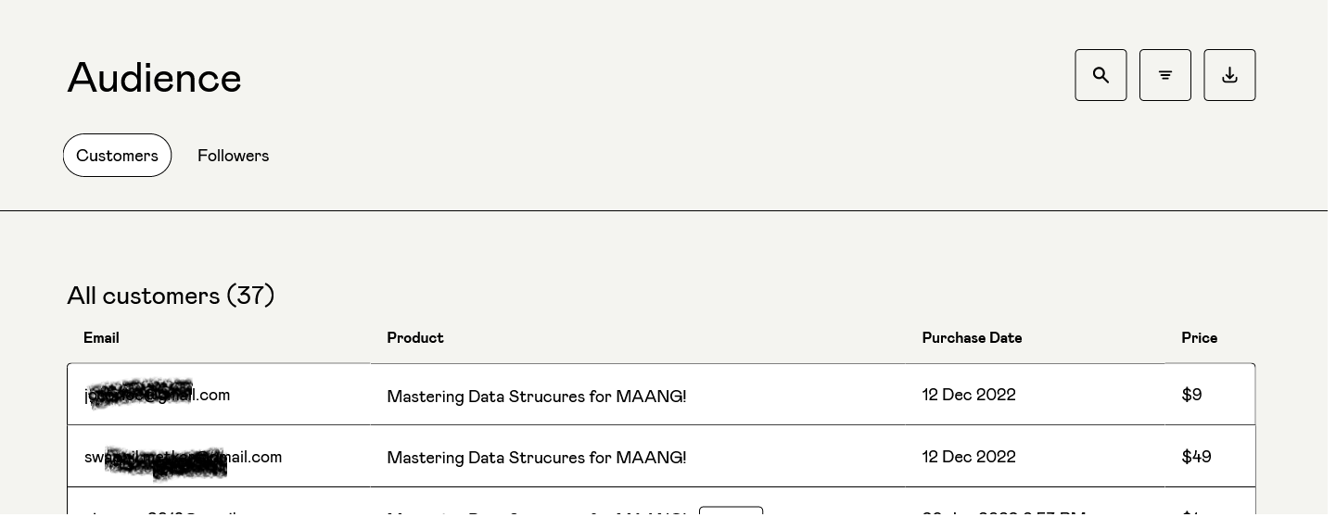Viewport: 1336px width, 517px height.
Task: Click the second row's product name
Action: tap(536, 458)
